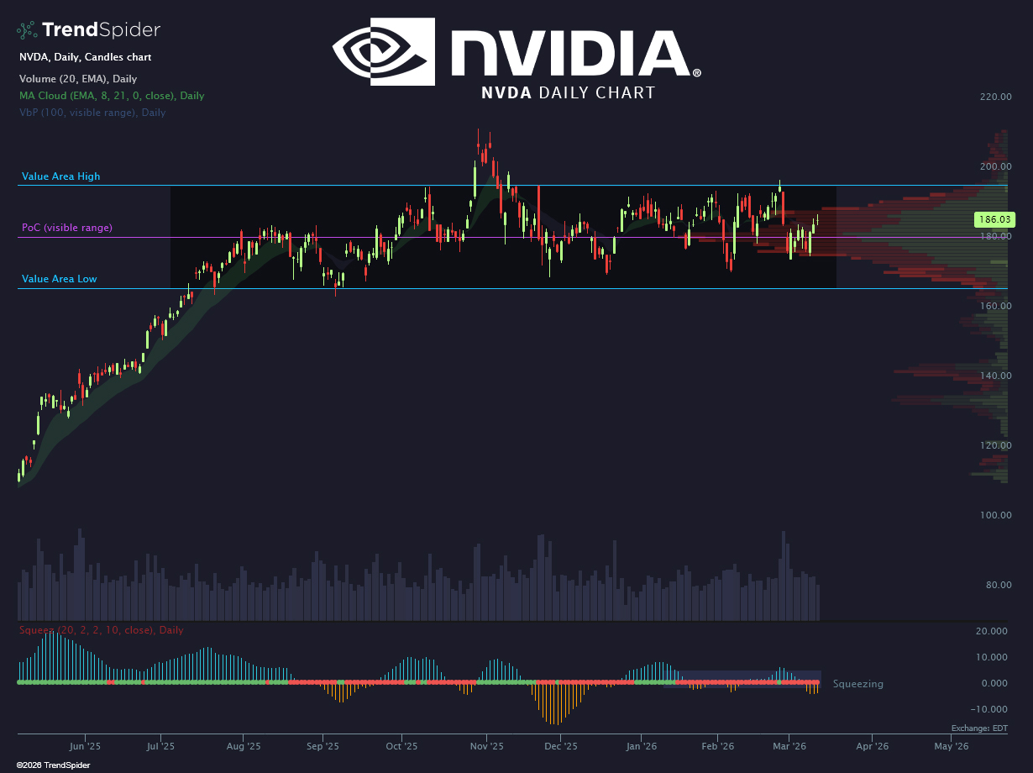The image size is (1033, 773).
Task: Click the 'PoC (visible range)' line label
Action: pos(67,228)
